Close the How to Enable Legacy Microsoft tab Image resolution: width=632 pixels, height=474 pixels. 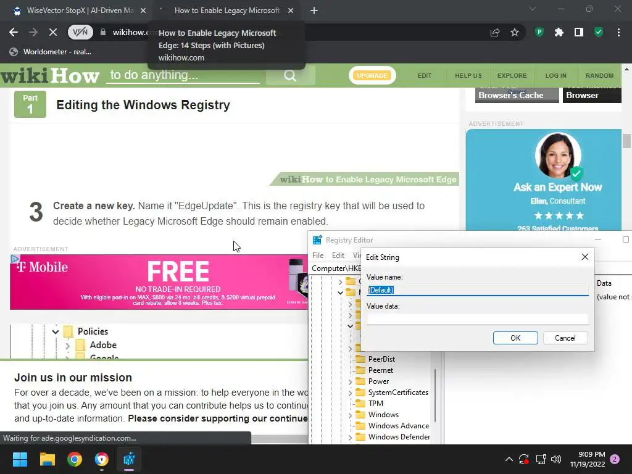point(291,11)
